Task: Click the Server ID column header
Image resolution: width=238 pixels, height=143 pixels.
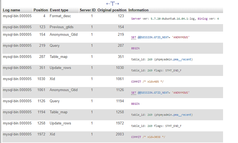Action: point(88,10)
